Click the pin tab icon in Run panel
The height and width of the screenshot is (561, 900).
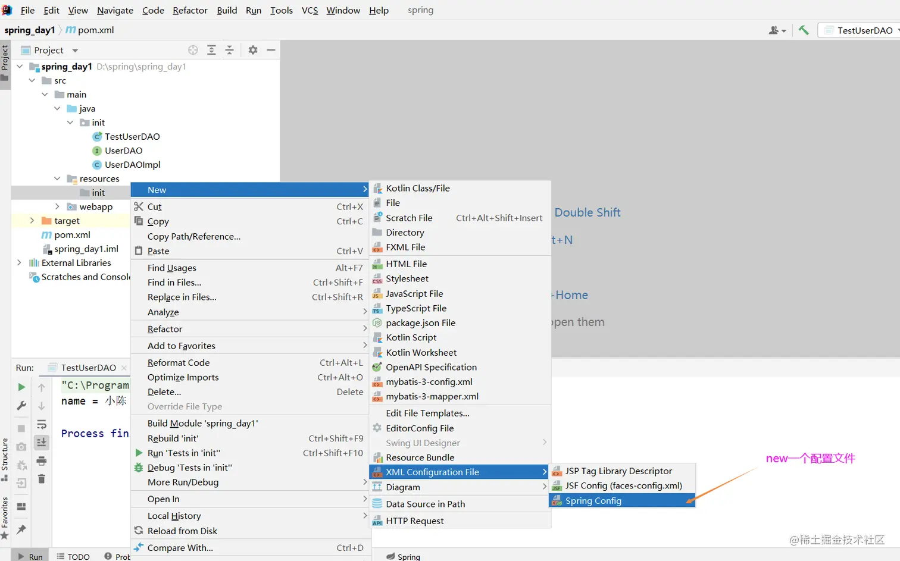coord(21,529)
